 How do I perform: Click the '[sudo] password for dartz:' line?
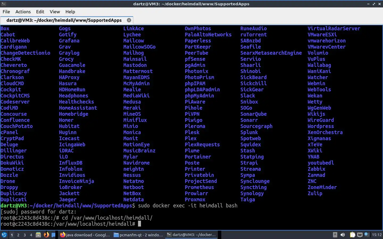click(38, 212)
